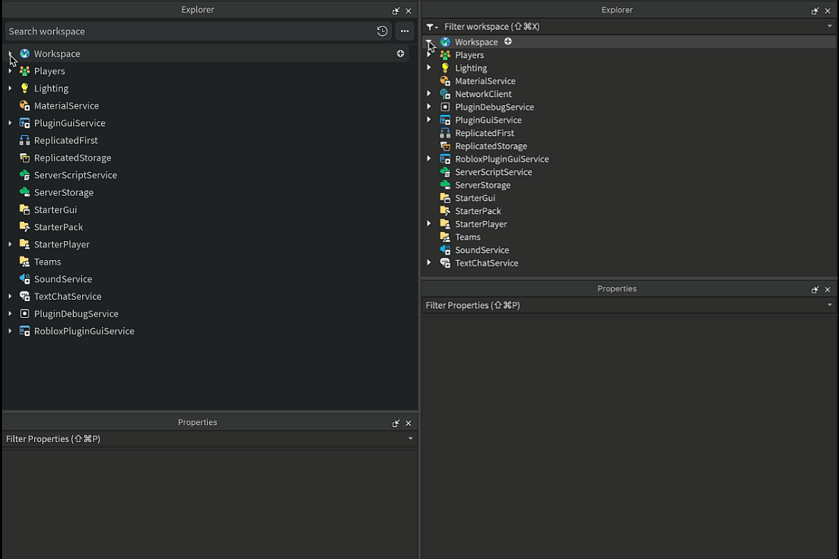Image resolution: width=839 pixels, height=559 pixels.
Task: Click Teams icon in right Explorer
Action: pyautogui.click(x=445, y=237)
